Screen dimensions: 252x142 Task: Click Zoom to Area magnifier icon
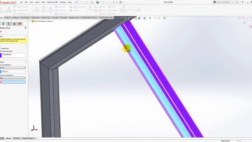point(135,18)
